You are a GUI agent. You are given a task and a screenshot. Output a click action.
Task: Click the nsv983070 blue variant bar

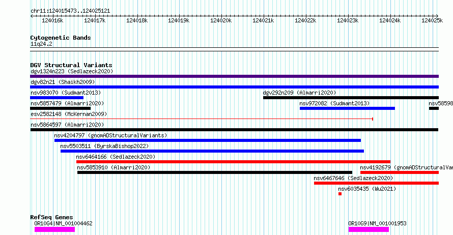point(56,98)
